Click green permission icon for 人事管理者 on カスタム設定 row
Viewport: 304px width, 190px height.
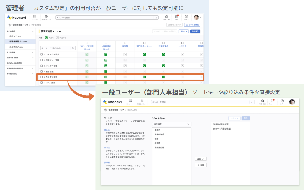click(106, 77)
